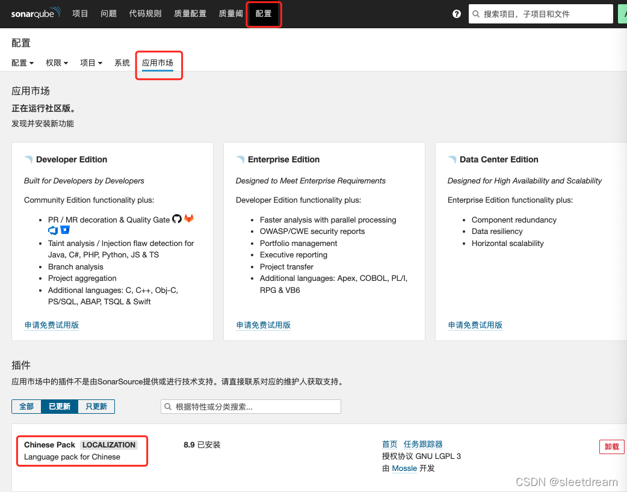Click the Bitbucket icon
The image size is (627, 492).
(x=65, y=230)
